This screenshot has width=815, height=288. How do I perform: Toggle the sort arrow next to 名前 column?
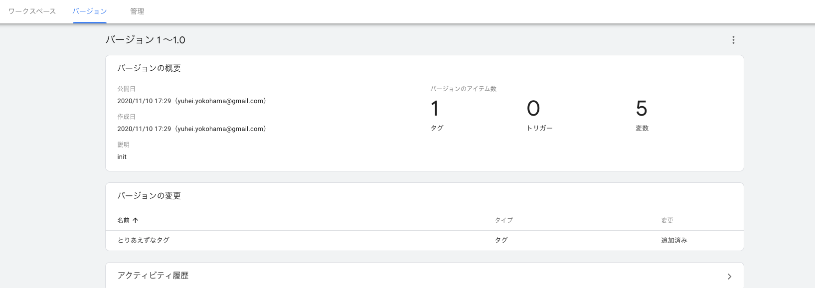[x=135, y=220]
